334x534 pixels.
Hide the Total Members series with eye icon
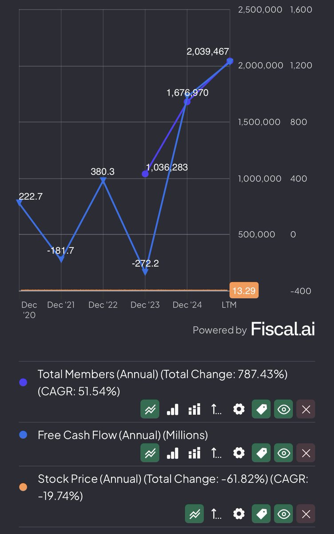coord(283,409)
